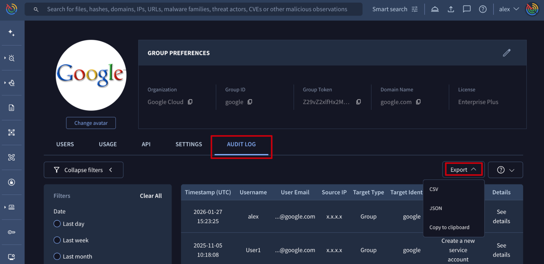The image size is (544, 264).
Task: Copy the Group ID value
Action: (250, 102)
